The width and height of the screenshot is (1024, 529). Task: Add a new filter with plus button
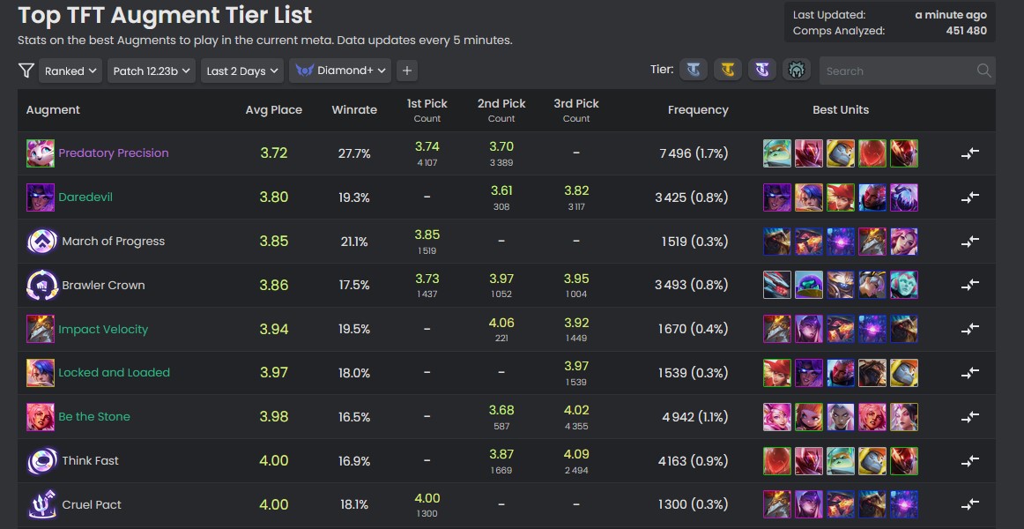[407, 71]
